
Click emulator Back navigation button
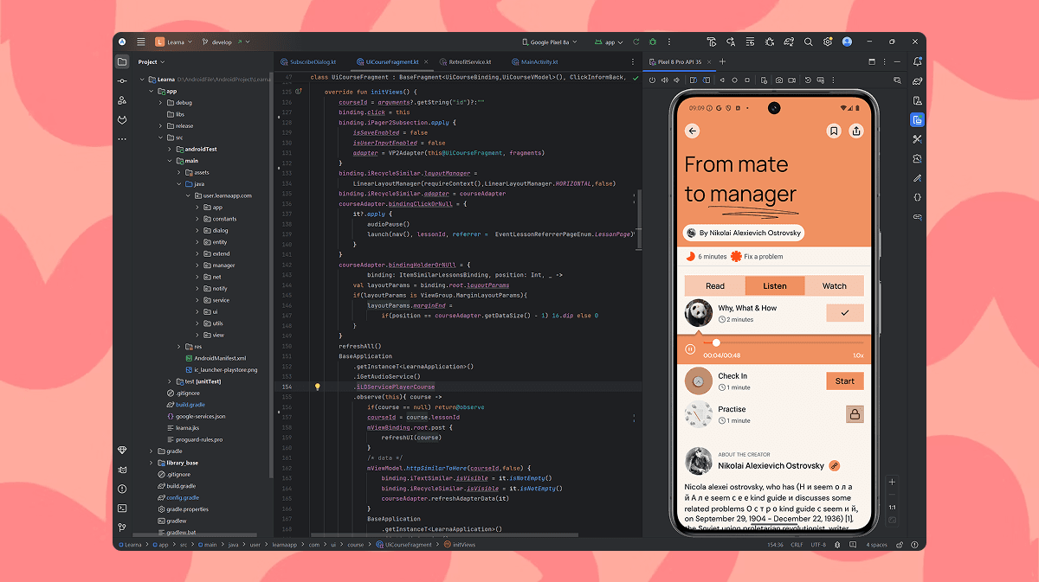(x=723, y=80)
